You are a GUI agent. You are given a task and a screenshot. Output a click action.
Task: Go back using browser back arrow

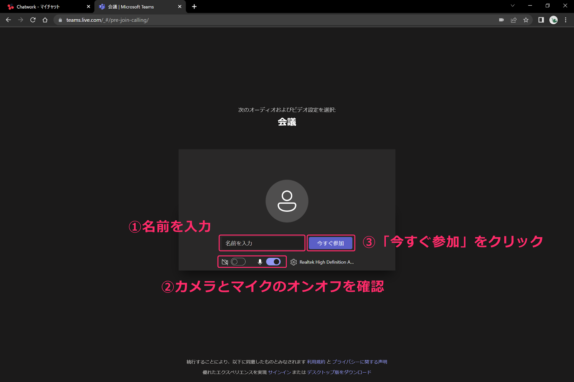(x=8, y=20)
